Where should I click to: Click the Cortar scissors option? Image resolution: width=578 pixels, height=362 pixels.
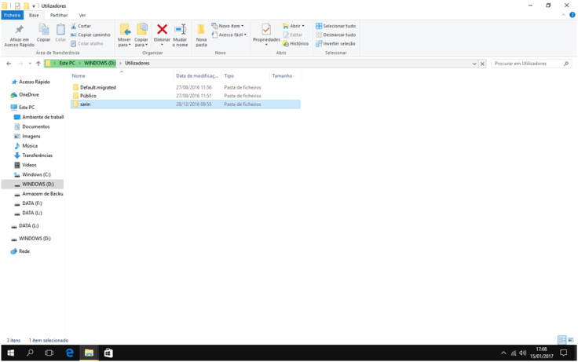click(81, 26)
